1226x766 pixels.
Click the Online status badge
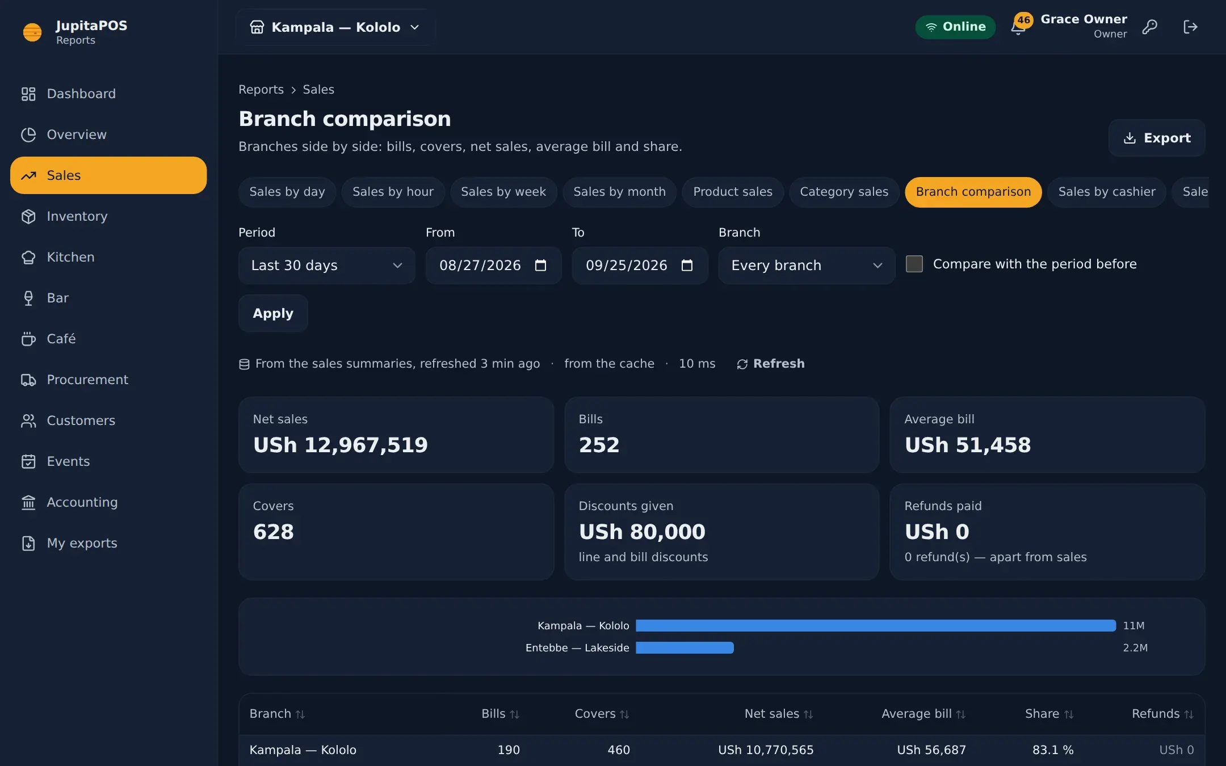coord(955,27)
